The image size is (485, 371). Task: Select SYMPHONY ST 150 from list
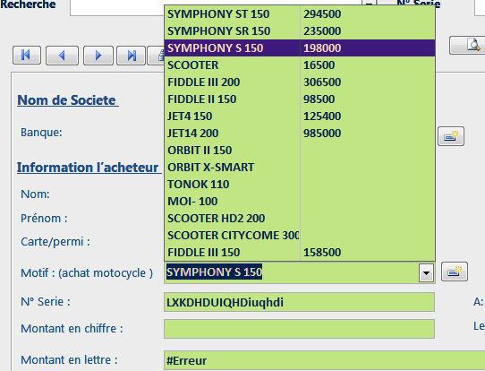(x=300, y=14)
